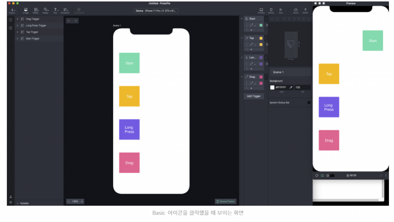Click the green swatch in Start response row
The height and width of the screenshot is (222, 394).
pos(261,25)
